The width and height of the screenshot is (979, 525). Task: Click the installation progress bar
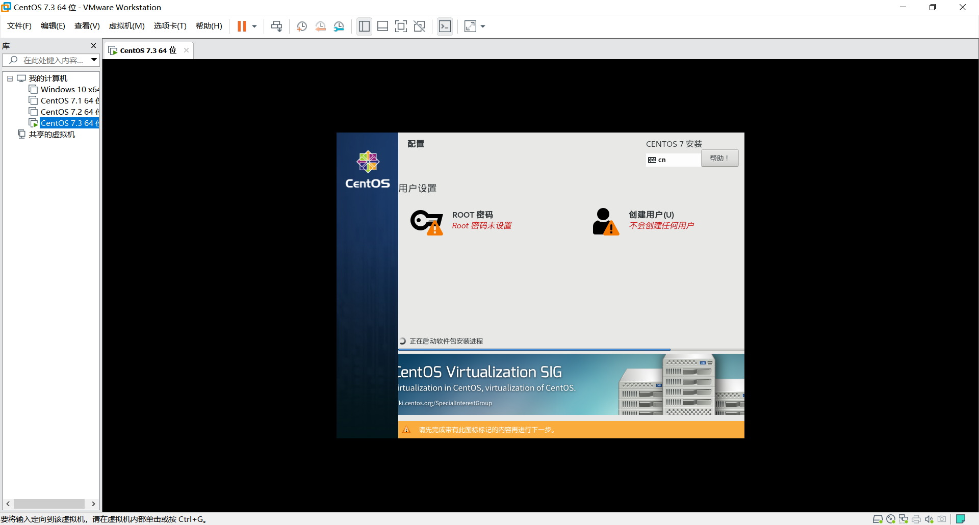[x=571, y=350]
